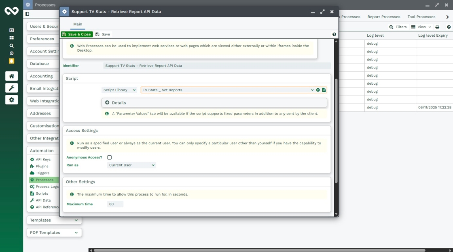The width and height of the screenshot is (453, 252).
Task: Click the Save & Close button
Action: tap(77, 35)
